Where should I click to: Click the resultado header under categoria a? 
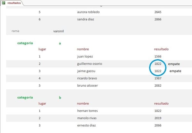[161, 49]
